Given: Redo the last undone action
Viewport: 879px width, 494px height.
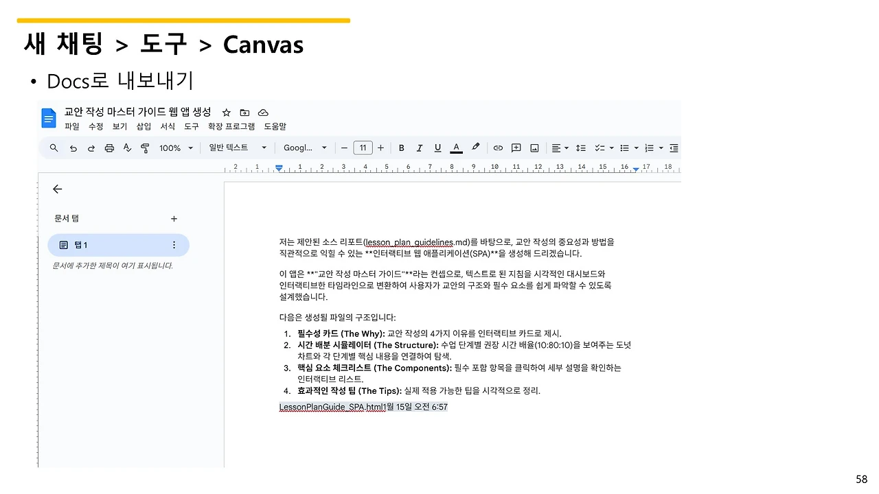Looking at the screenshot, I should [91, 148].
